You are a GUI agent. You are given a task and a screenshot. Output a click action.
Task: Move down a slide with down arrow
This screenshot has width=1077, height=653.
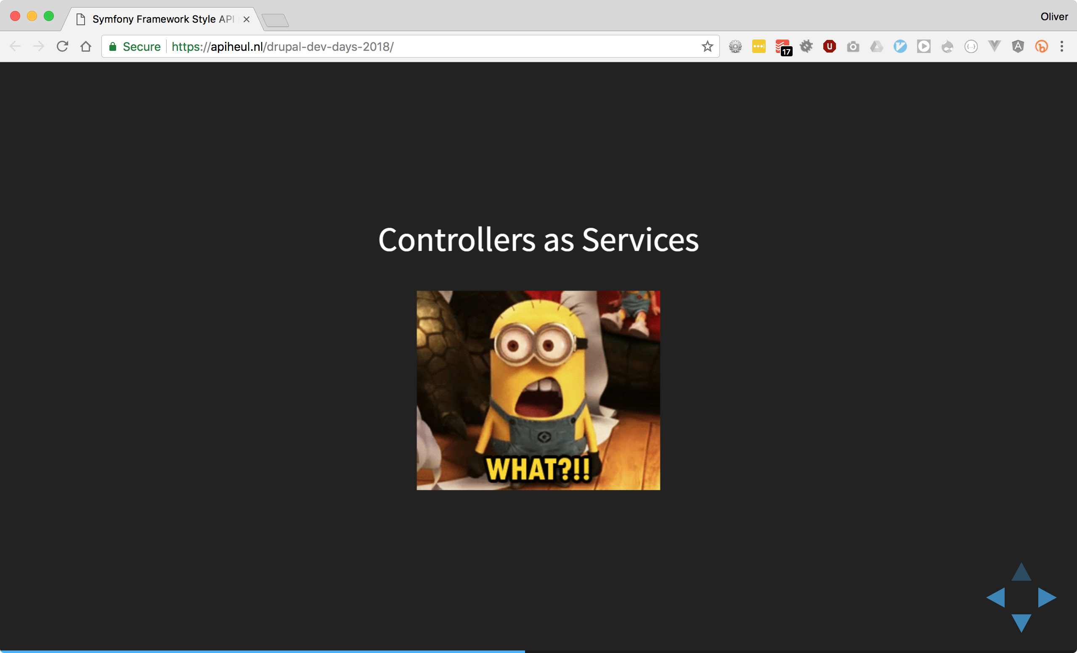click(1021, 623)
